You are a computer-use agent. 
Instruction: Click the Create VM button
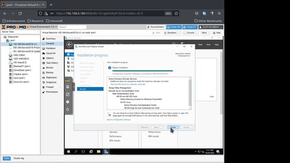click(x=174, y=27)
